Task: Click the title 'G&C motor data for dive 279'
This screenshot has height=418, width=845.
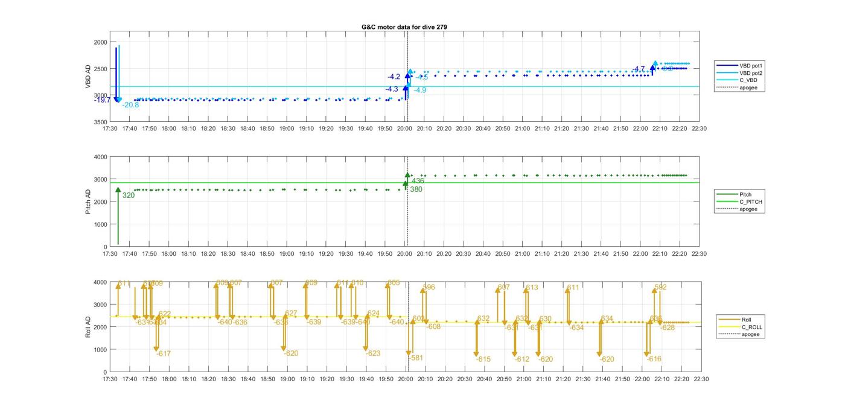Action: pos(404,27)
